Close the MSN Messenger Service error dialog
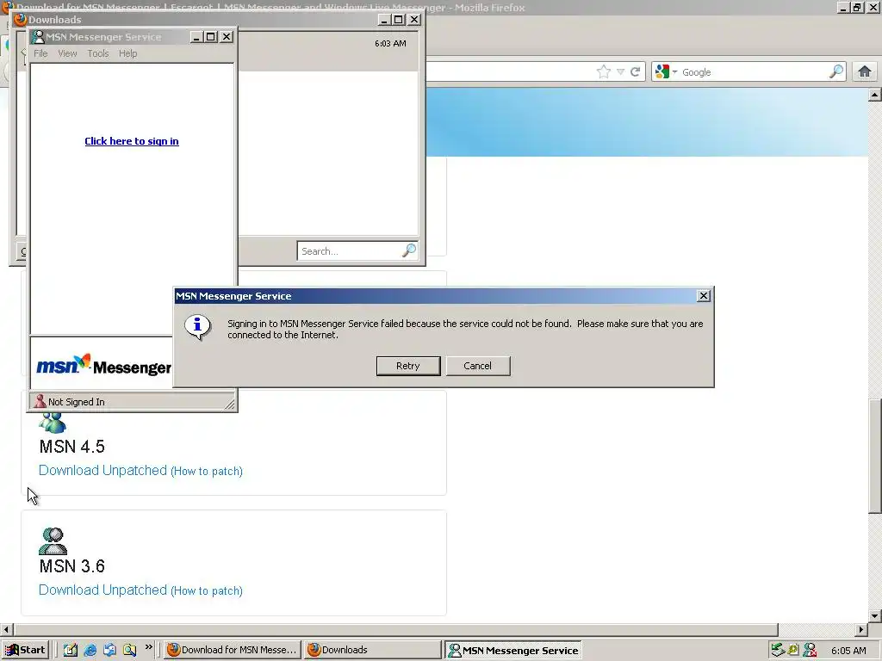Screen dimensions: 882x661 click(703, 296)
